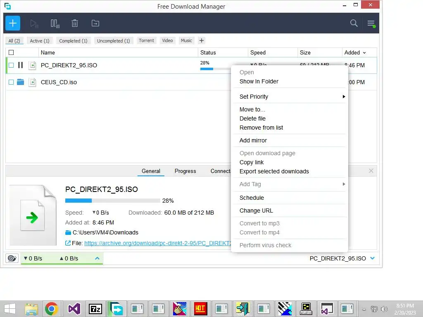The width and height of the screenshot is (423, 317).
Task: Tick the select-all checkbox in header
Action: 11,52
